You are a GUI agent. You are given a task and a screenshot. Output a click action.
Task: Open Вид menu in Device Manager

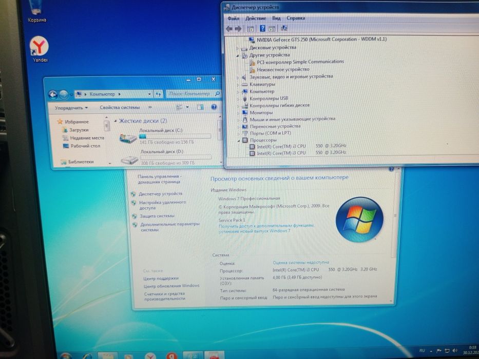tap(276, 18)
